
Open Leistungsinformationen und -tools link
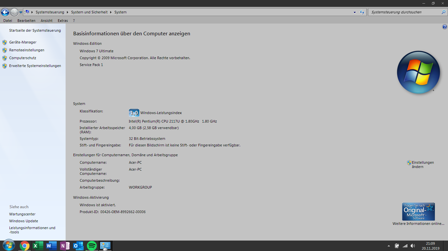click(32, 230)
